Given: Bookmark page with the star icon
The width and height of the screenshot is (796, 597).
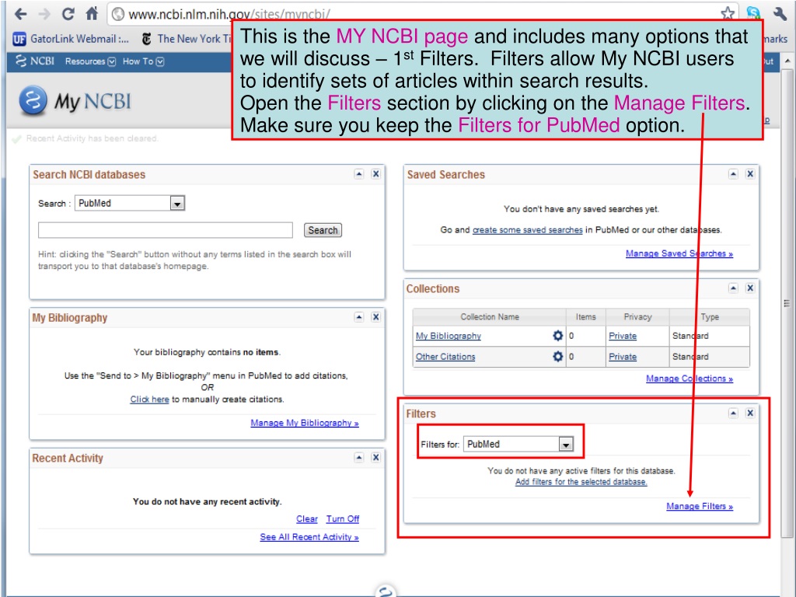Looking at the screenshot, I should pyautogui.click(x=728, y=13).
